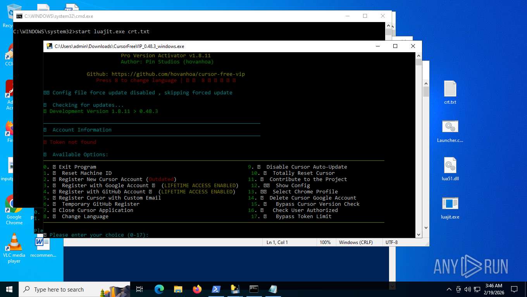Click 'Exit Program' option text

click(77, 167)
